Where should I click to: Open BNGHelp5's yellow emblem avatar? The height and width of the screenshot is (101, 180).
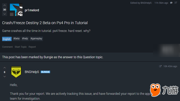click(x=16, y=72)
